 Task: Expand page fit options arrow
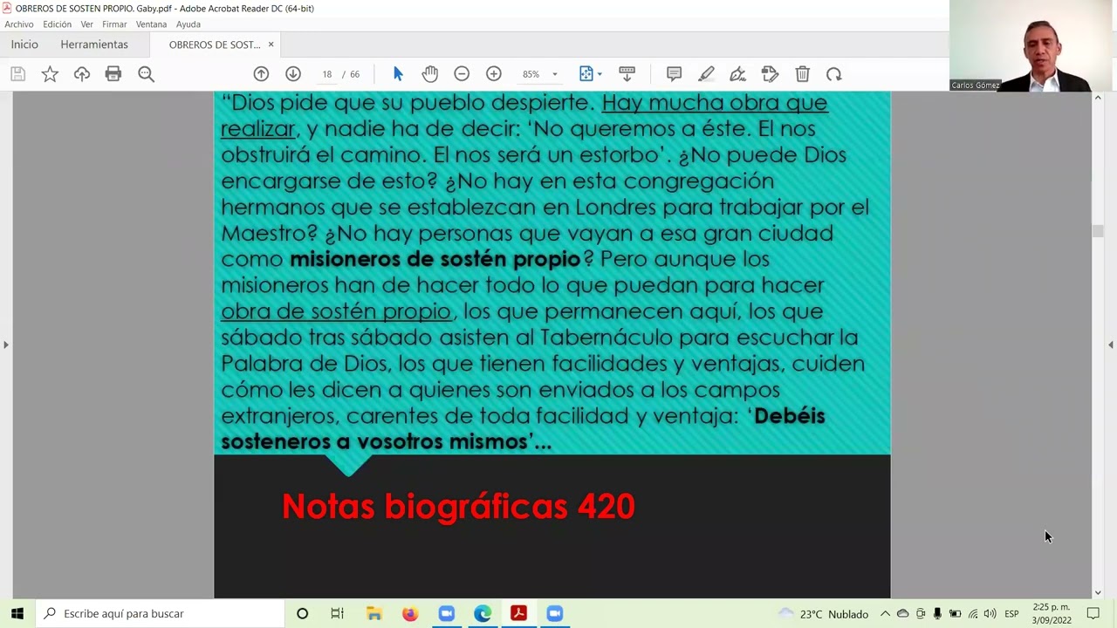600,74
